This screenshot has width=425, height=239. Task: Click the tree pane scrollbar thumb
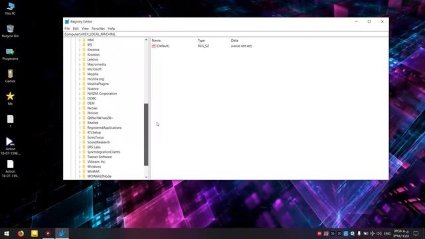click(146, 134)
